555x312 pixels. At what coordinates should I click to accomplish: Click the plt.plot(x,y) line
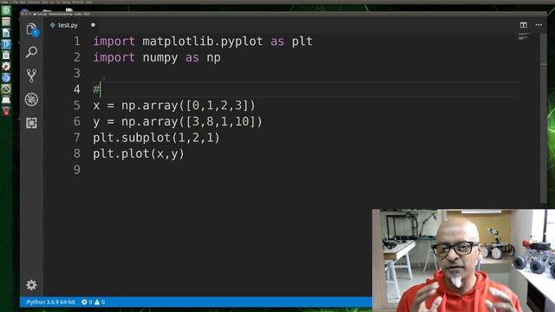pyautogui.click(x=139, y=154)
